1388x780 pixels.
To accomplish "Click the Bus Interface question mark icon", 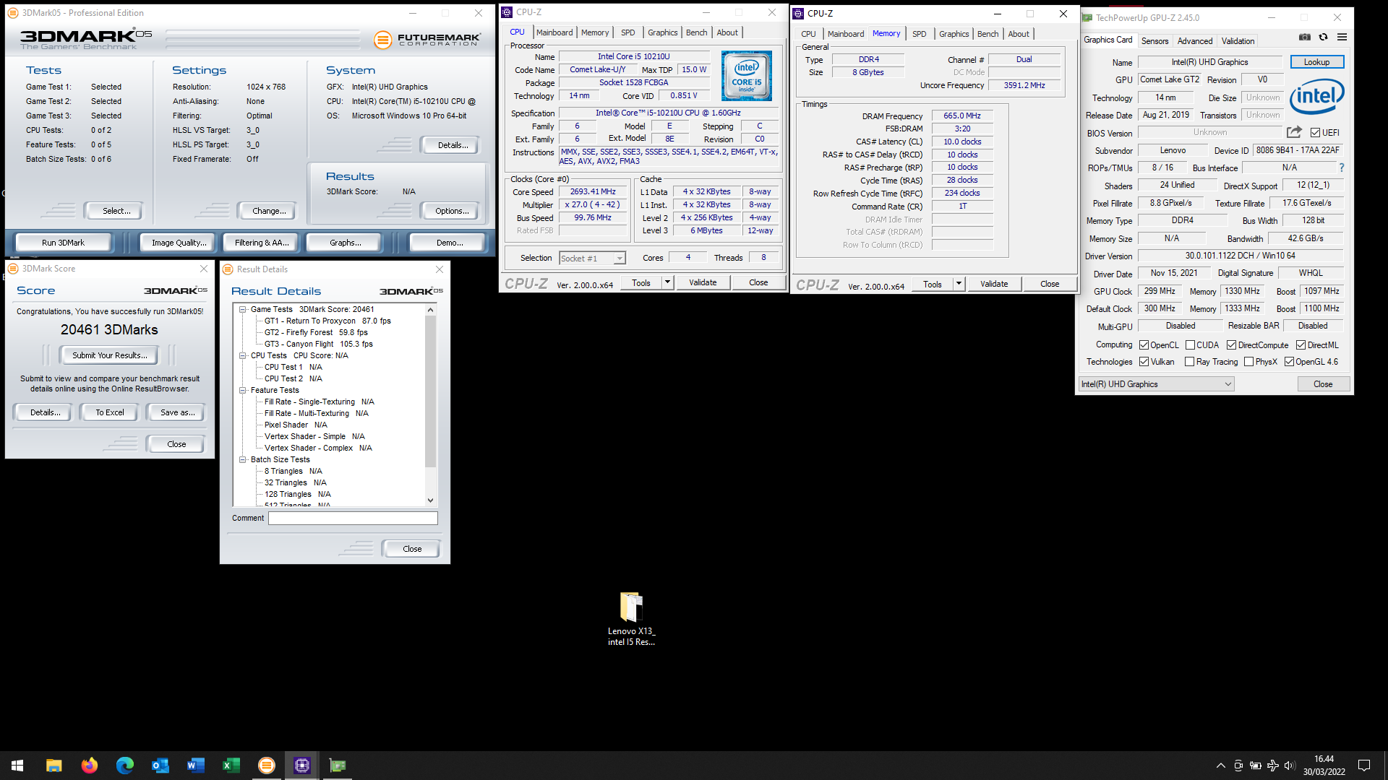I will tap(1341, 168).
